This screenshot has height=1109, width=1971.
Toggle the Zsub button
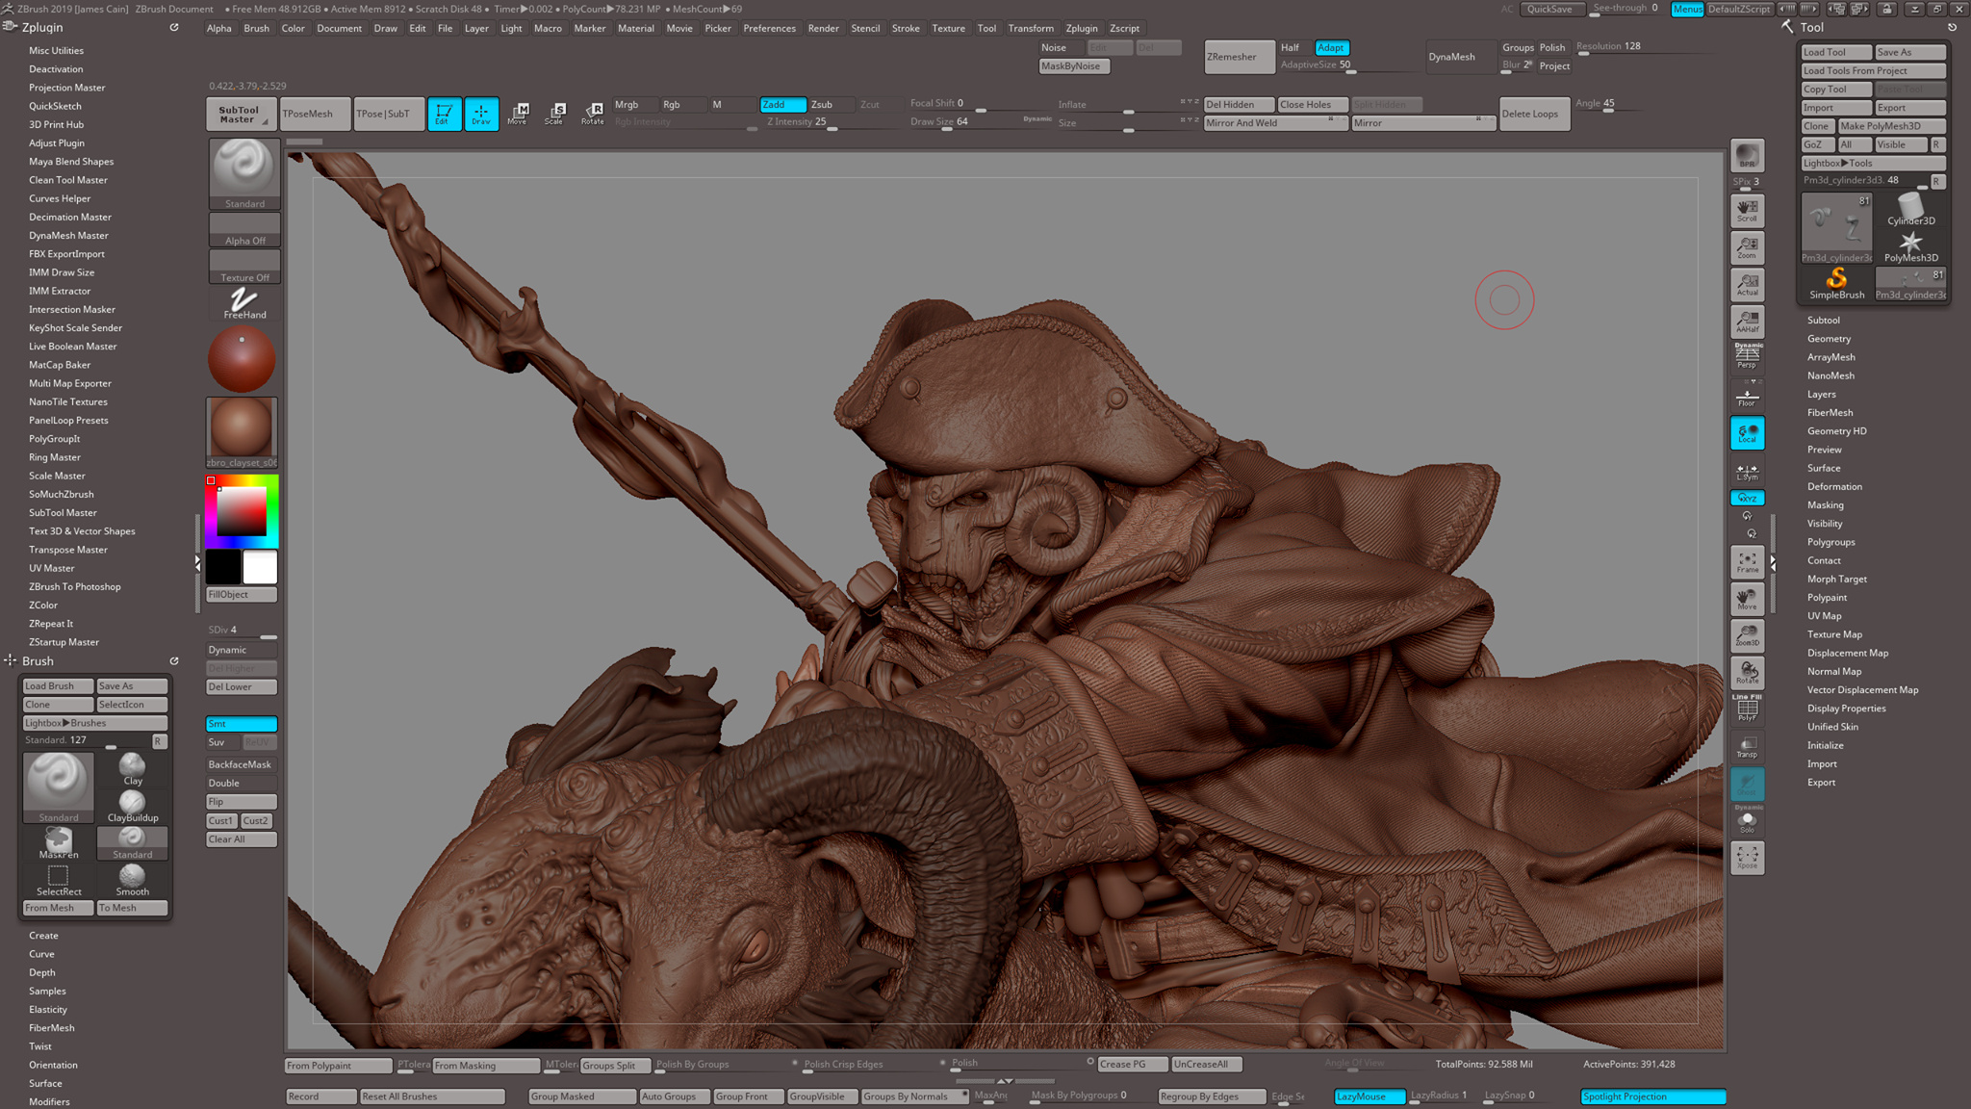pos(831,104)
